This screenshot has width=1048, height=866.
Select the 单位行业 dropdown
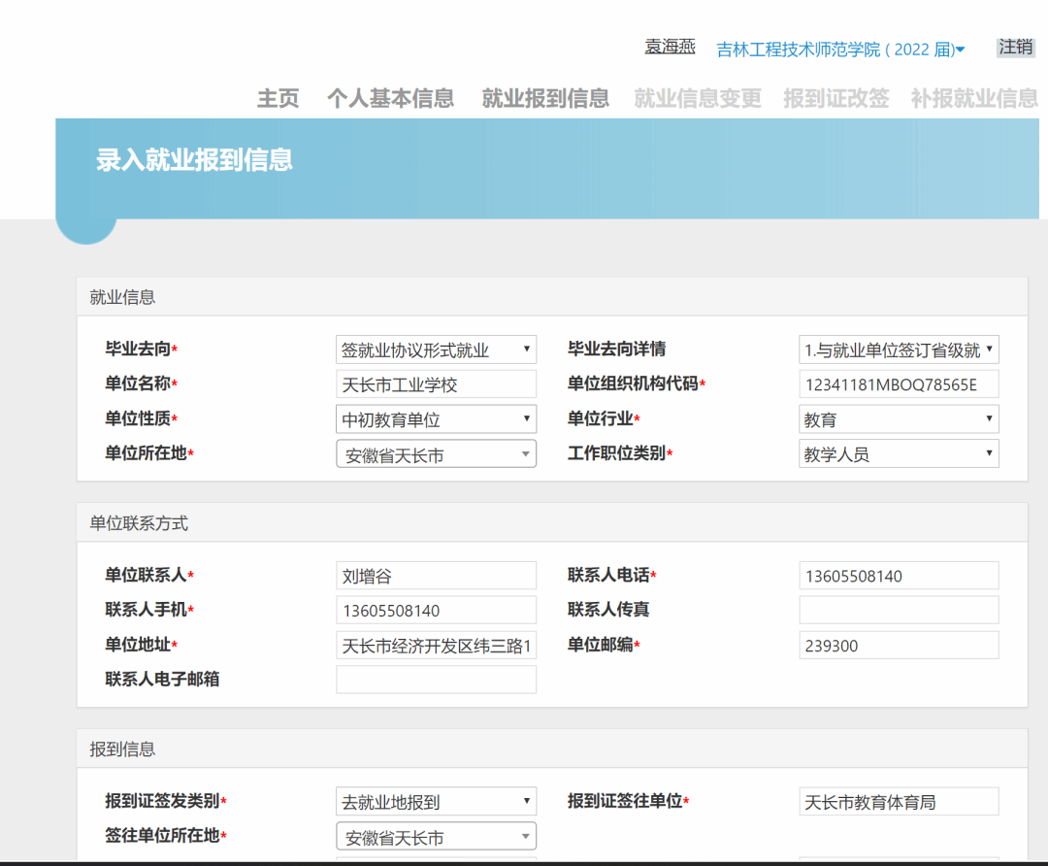point(899,419)
